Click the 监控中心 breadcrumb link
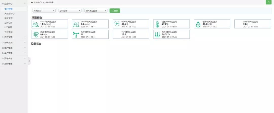The image size is (274, 113). pyautogui.click(x=38, y=3)
